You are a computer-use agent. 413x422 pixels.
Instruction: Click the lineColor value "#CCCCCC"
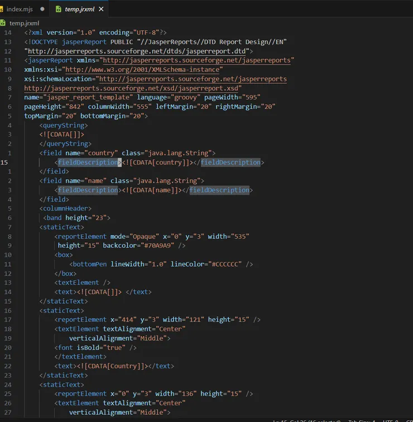225,264
